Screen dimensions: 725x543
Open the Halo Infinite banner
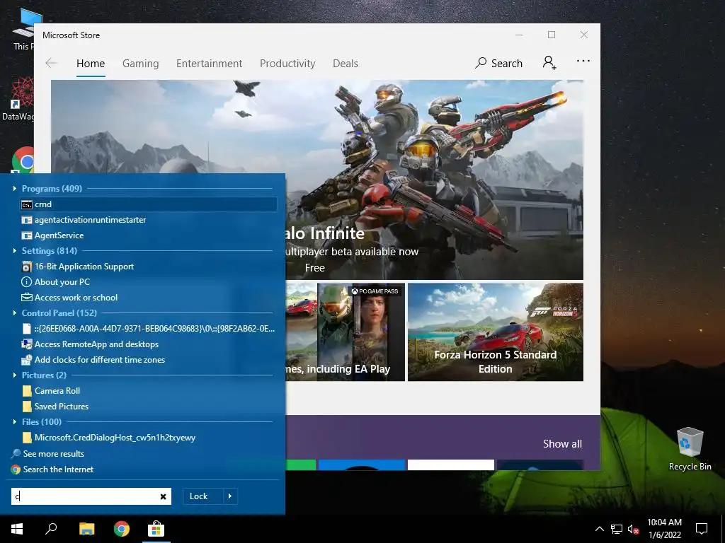point(317,180)
